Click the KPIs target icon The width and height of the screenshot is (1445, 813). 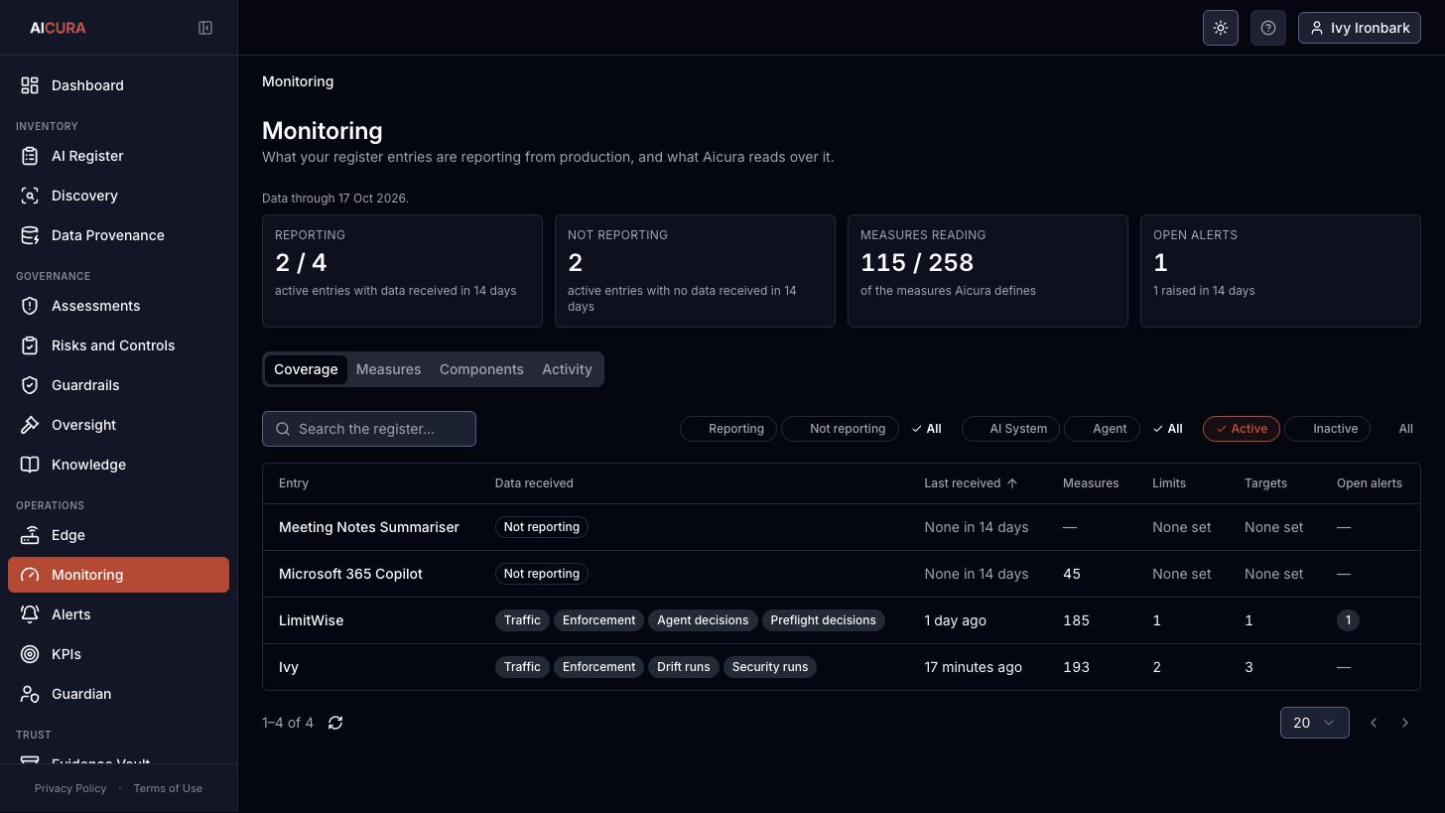tap(30, 654)
